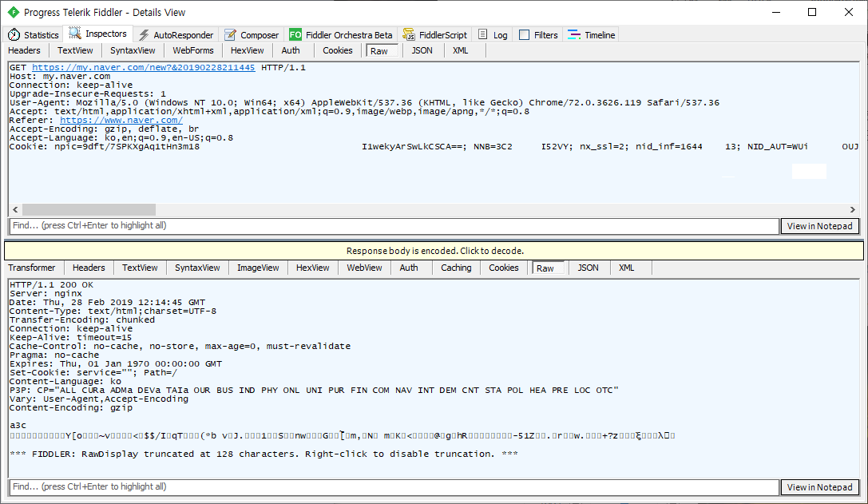Click the AutoResponder lightning bolt icon

pyautogui.click(x=144, y=35)
